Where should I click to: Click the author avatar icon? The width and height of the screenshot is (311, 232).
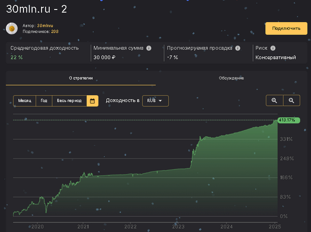(12, 29)
